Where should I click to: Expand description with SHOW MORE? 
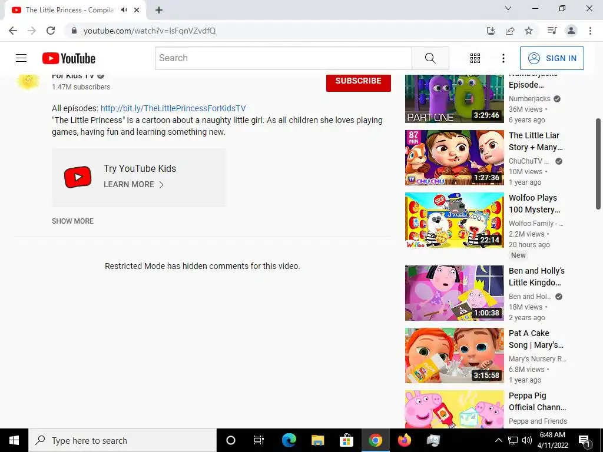[x=72, y=221]
